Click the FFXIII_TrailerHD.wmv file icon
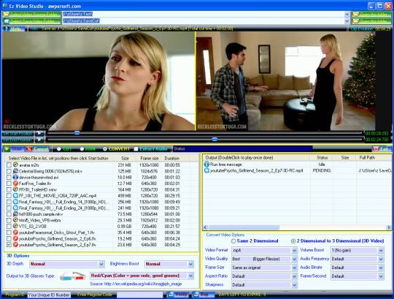The height and width of the screenshot is (299, 394). point(15,189)
